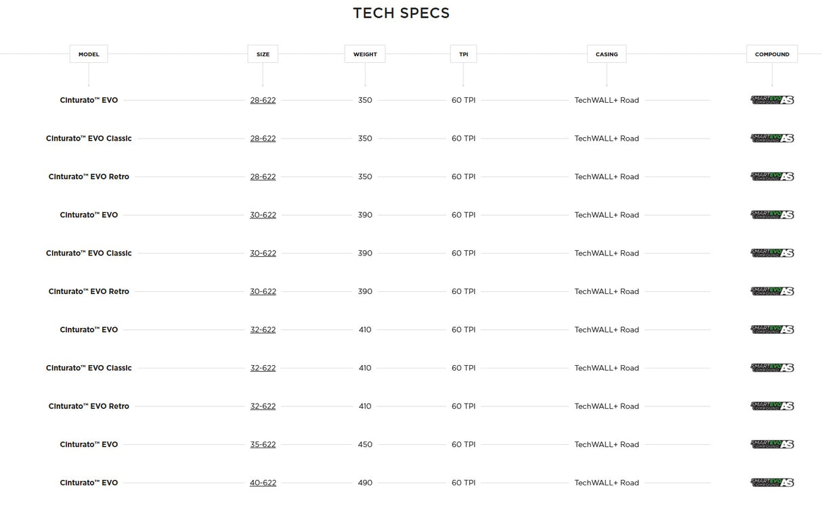
Task: Click compound logo in EVO Classic 28-622 row
Action: pyautogui.click(x=772, y=139)
